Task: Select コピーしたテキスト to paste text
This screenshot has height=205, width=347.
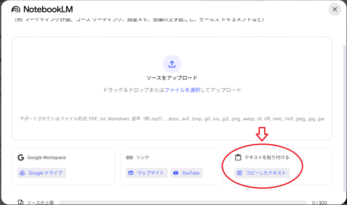Action: click(x=262, y=173)
